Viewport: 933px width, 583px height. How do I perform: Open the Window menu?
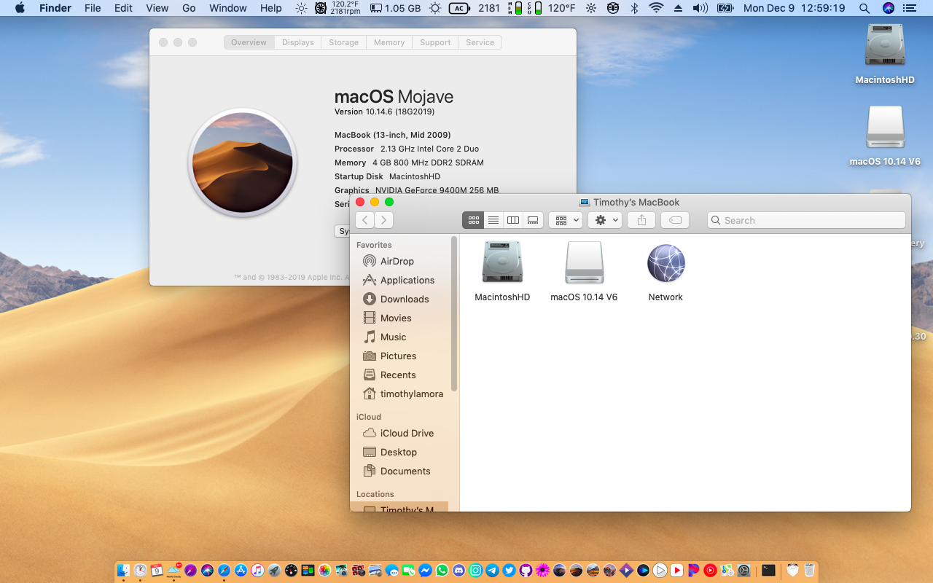tap(228, 8)
